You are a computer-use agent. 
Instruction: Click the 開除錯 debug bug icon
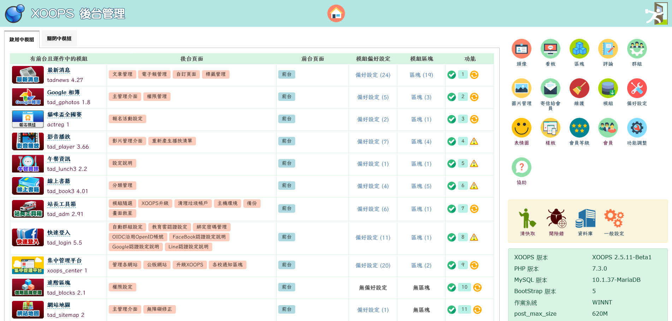(x=556, y=219)
